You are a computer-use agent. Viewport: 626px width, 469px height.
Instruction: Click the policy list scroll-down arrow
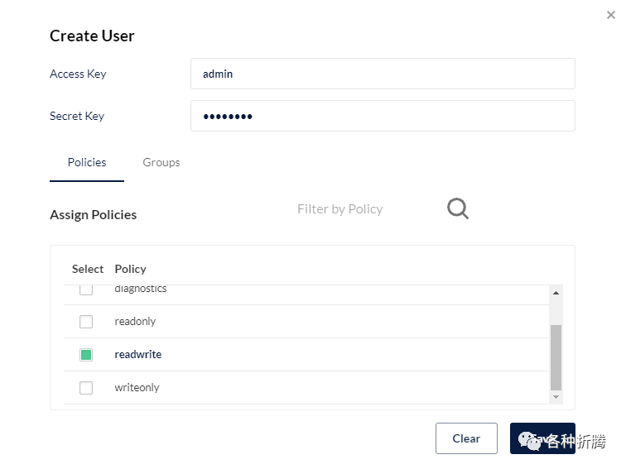(x=556, y=397)
